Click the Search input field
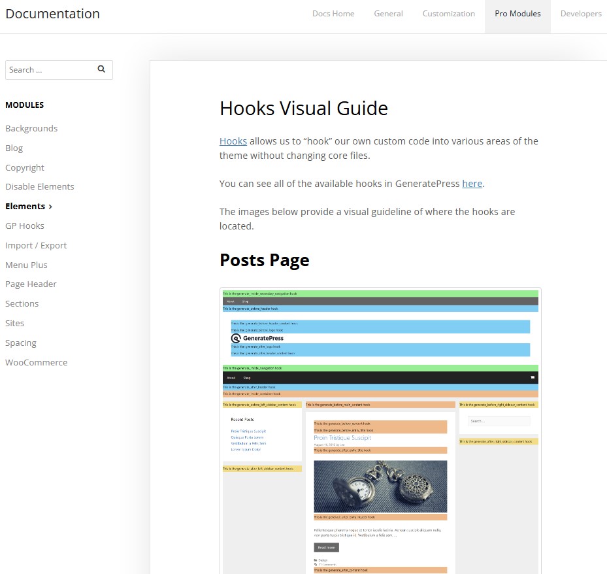The width and height of the screenshot is (607, 574). pos(49,70)
